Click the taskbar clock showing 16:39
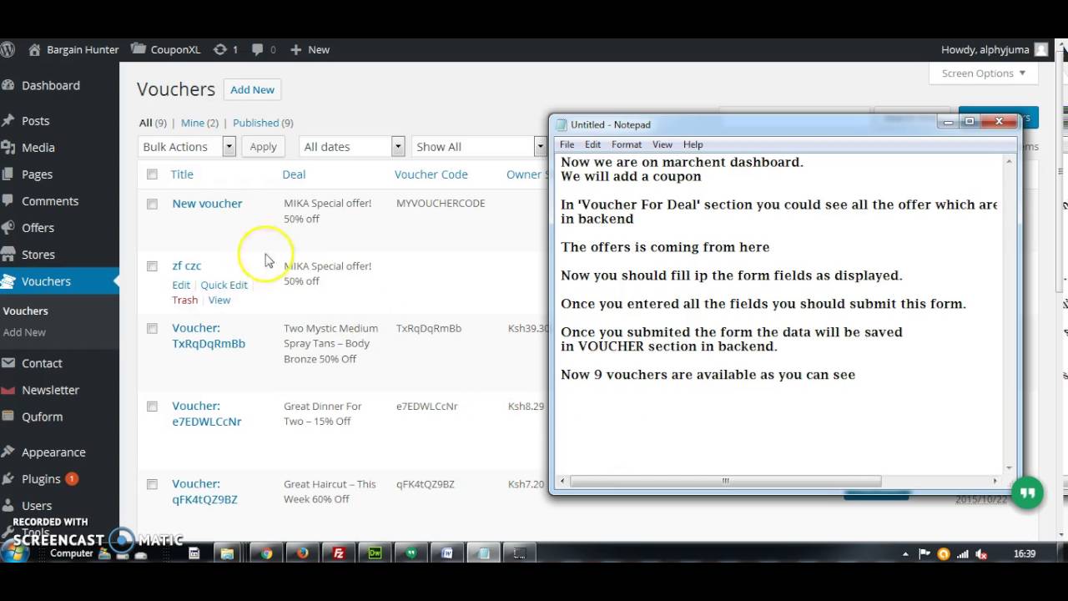Image resolution: width=1068 pixels, height=601 pixels. click(1024, 553)
